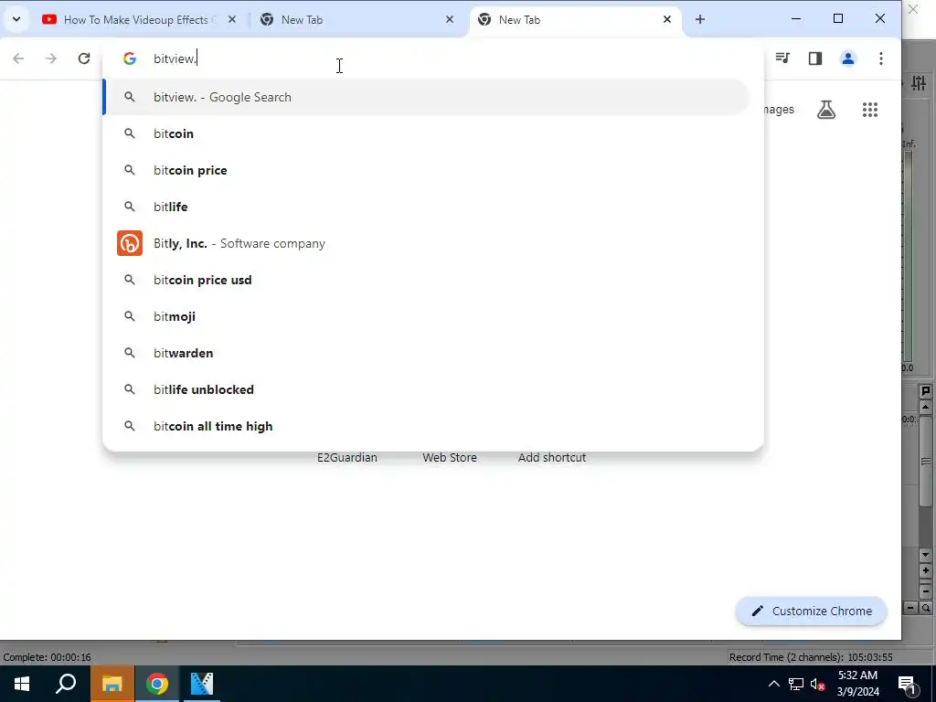Click the magnifier zoom button in background window
The width and height of the screenshot is (936, 702).
click(x=925, y=608)
